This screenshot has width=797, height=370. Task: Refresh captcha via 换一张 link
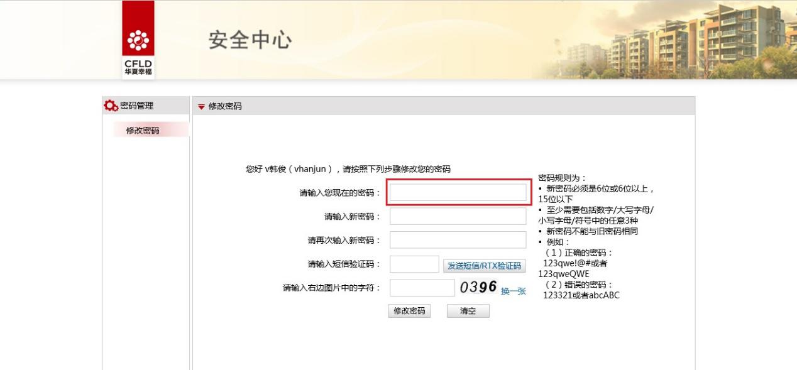pyautogui.click(x=513, y=291)
